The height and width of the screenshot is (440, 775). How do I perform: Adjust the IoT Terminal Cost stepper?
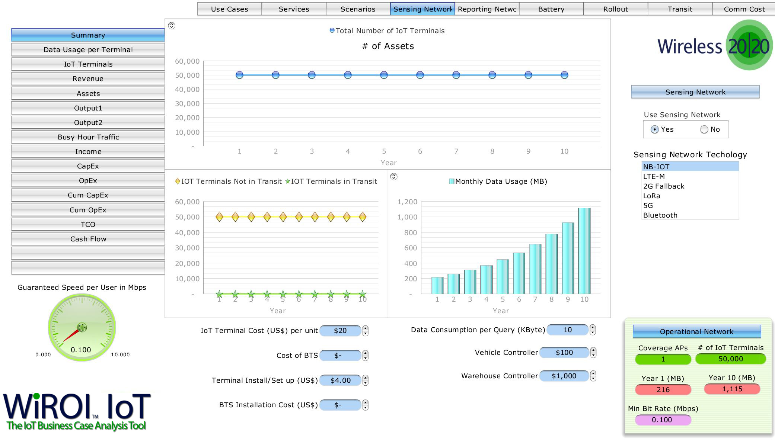366,331
